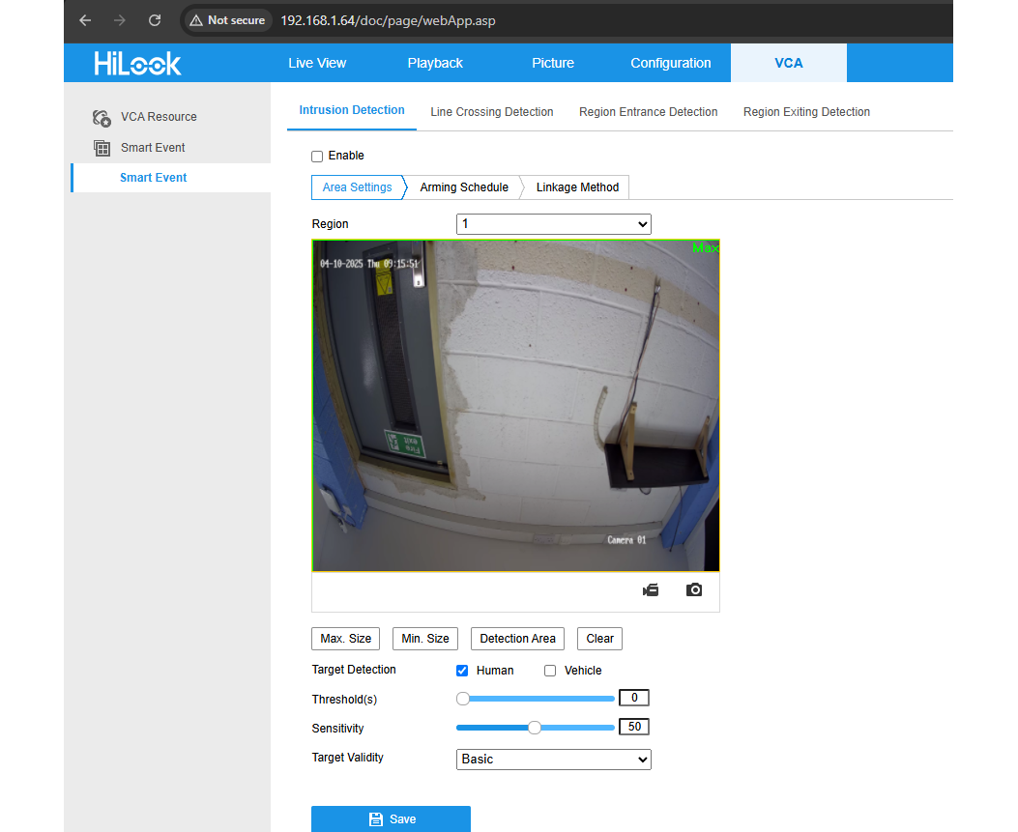The height and width of the screenshot is (832, 1018).
Task: Open the Line Crossing Detection tab
Action: point(491,112)
